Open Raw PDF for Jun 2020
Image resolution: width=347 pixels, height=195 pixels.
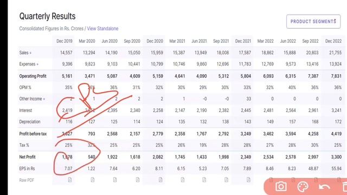pyautogui.click(x=115, y=180)
